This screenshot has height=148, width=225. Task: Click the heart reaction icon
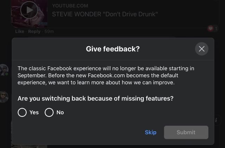[x=211, y=28]
